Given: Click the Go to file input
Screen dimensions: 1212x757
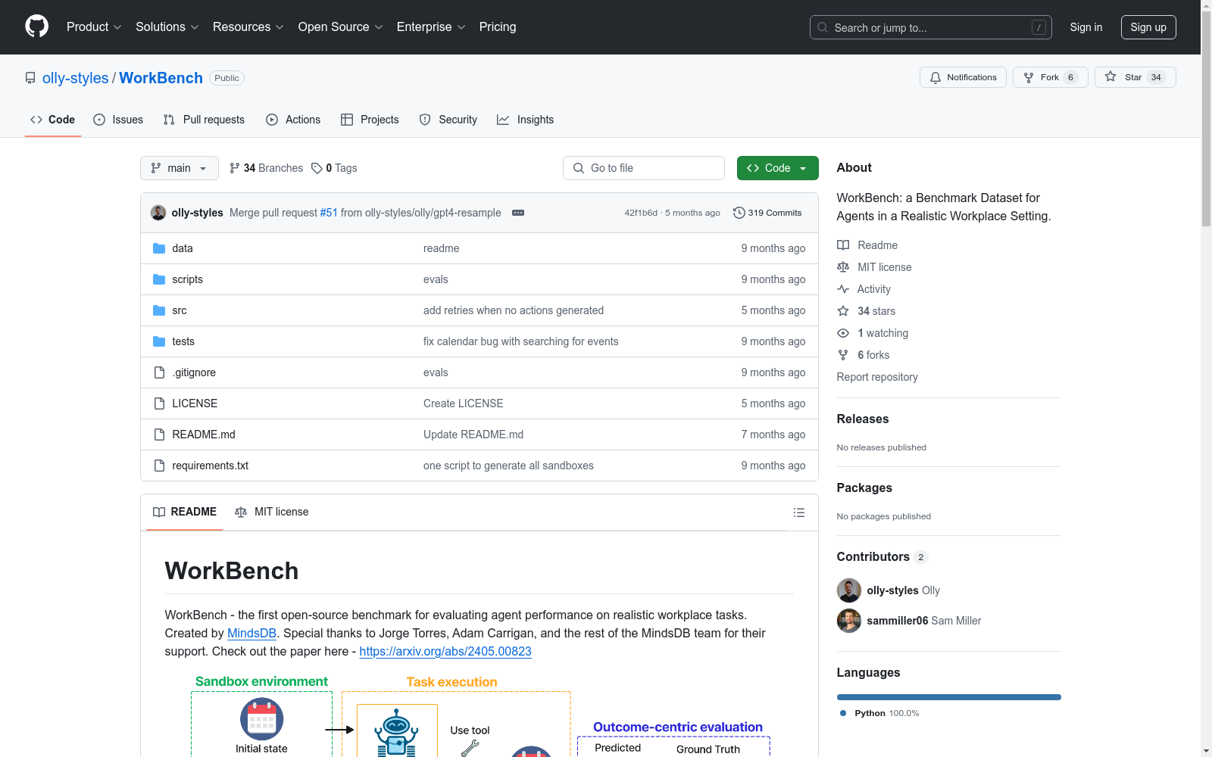Looking at the screenshot, I should [644, 168].
